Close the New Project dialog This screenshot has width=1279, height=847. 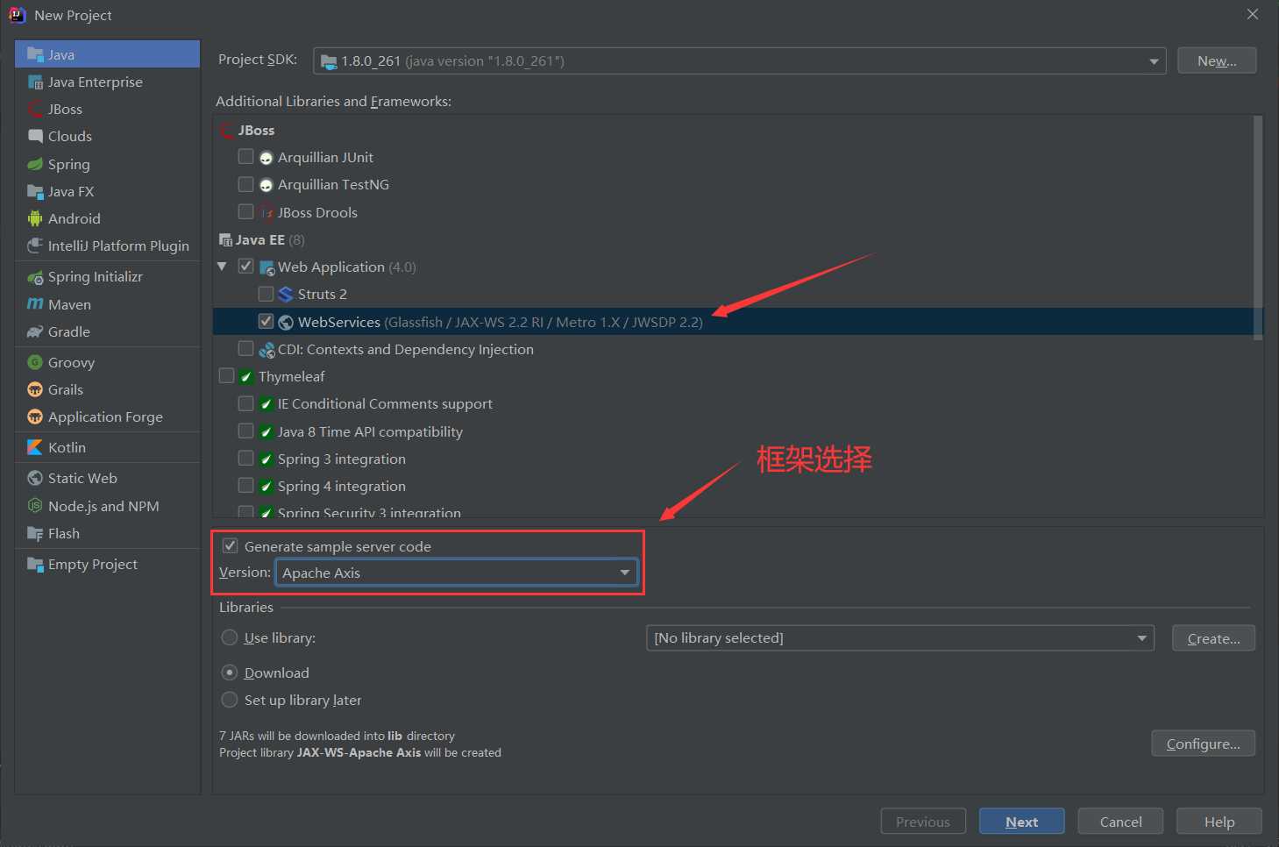pyautogui.click(x=1253, y=14)
